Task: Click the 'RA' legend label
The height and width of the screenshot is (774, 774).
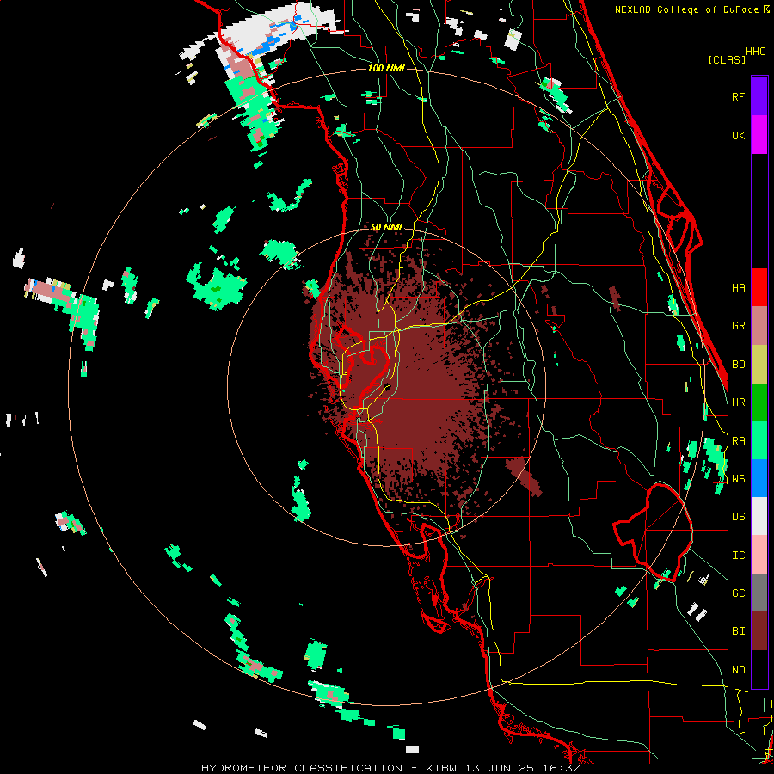Action: tap(738, 441)
